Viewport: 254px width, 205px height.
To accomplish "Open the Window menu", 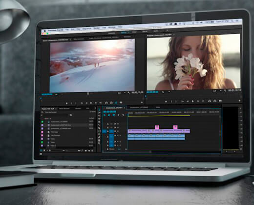I will 112,27.
